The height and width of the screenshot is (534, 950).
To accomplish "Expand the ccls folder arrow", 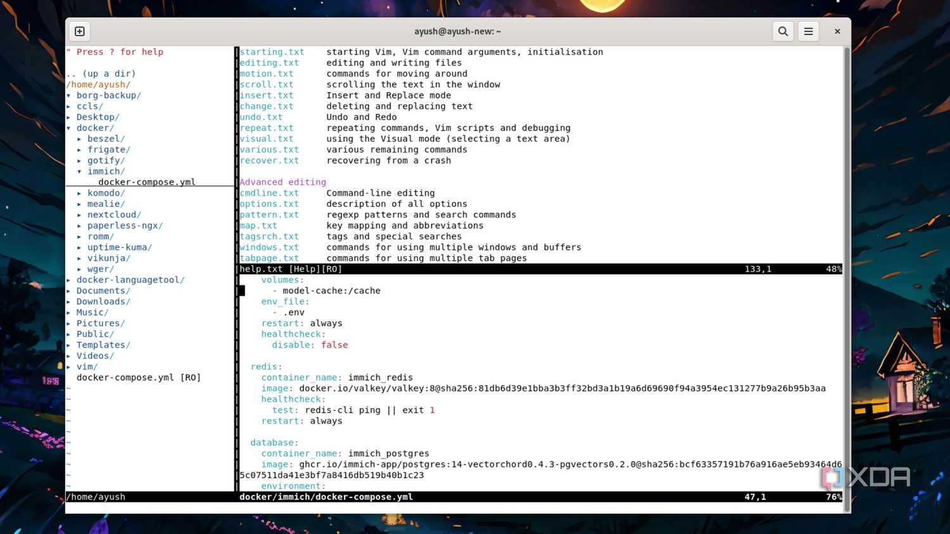I will coord(68,106).
